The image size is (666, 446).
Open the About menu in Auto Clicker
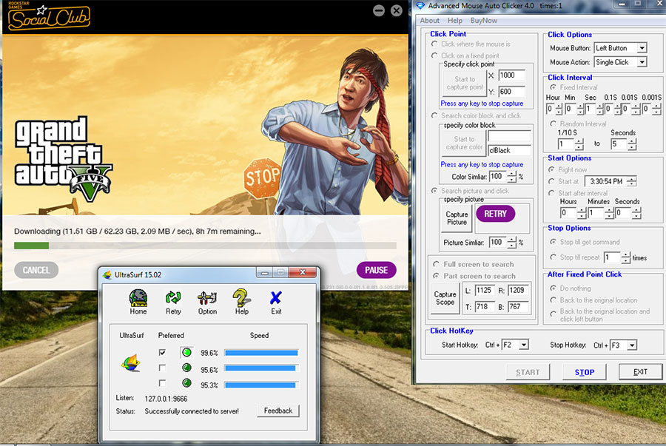430,21
